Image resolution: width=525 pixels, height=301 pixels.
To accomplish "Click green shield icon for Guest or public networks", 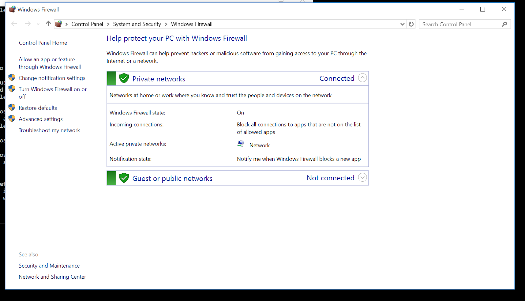I will coord(124,178).
